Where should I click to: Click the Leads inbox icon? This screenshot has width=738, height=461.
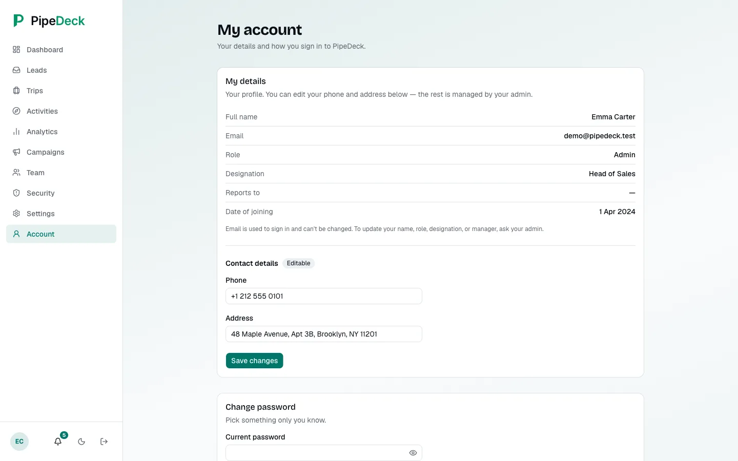pyautogui.click(x=16, y=70)
